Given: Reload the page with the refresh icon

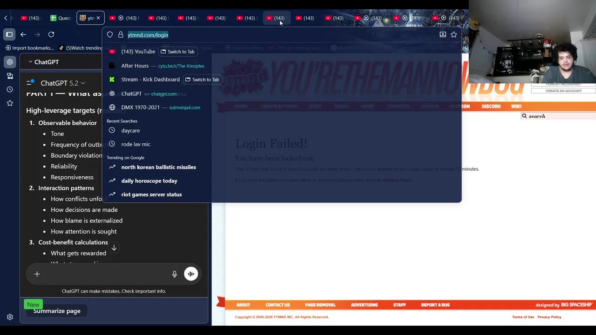Looking at the screenshot, I should coord(51,34).
